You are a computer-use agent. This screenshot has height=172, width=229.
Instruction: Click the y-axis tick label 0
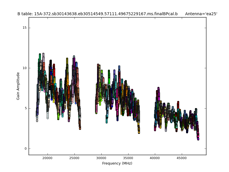tap(25, 148)
